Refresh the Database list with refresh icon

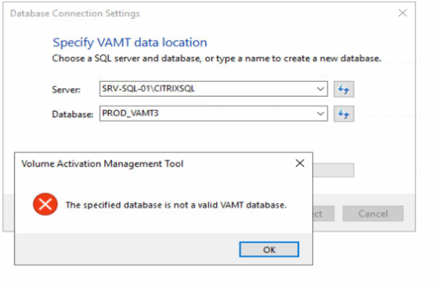[x=343, y=114]
